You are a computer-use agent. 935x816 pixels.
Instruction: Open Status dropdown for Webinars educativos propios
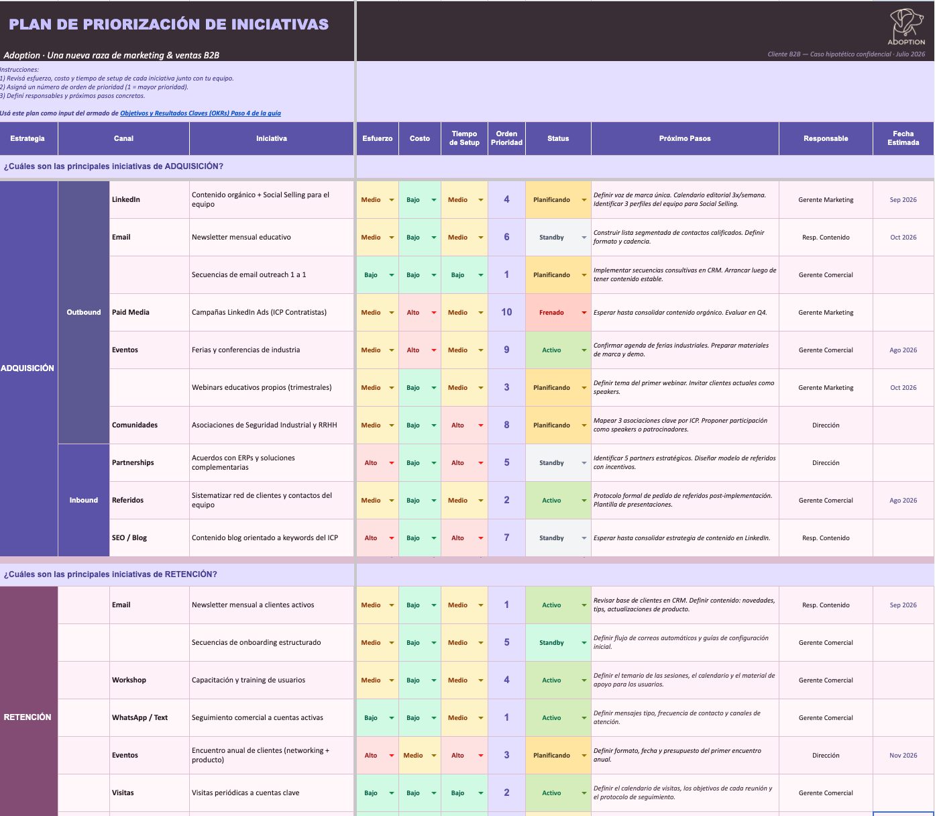point(584,388)
